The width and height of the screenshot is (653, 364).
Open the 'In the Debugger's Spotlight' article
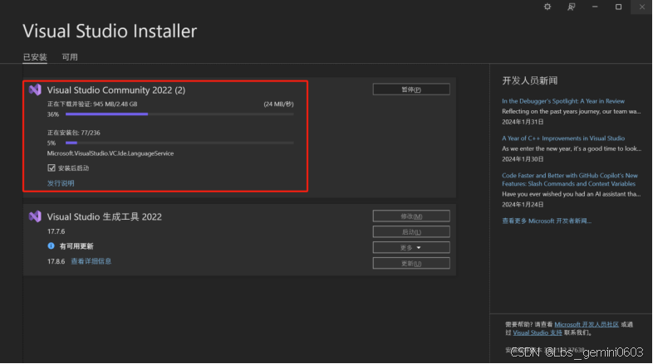pyautogui.click(x=563, y=101)
